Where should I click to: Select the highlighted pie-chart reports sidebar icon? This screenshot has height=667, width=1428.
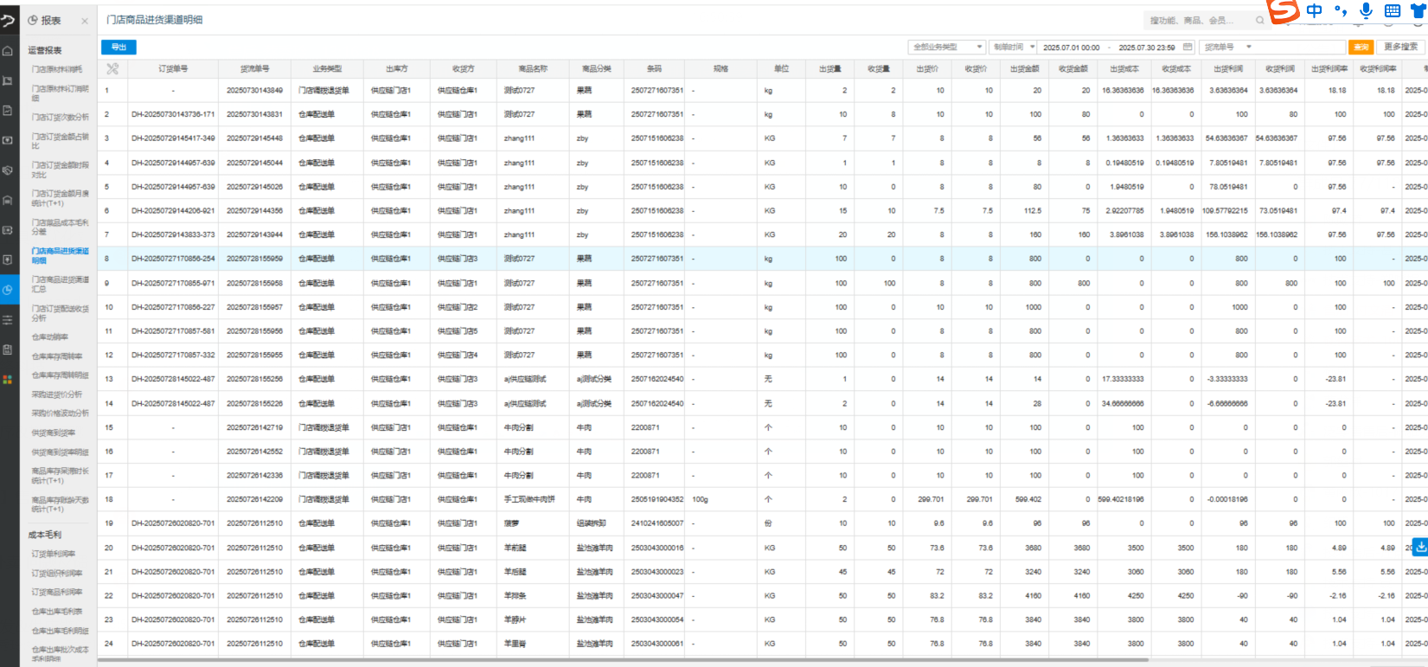[8, 290]
